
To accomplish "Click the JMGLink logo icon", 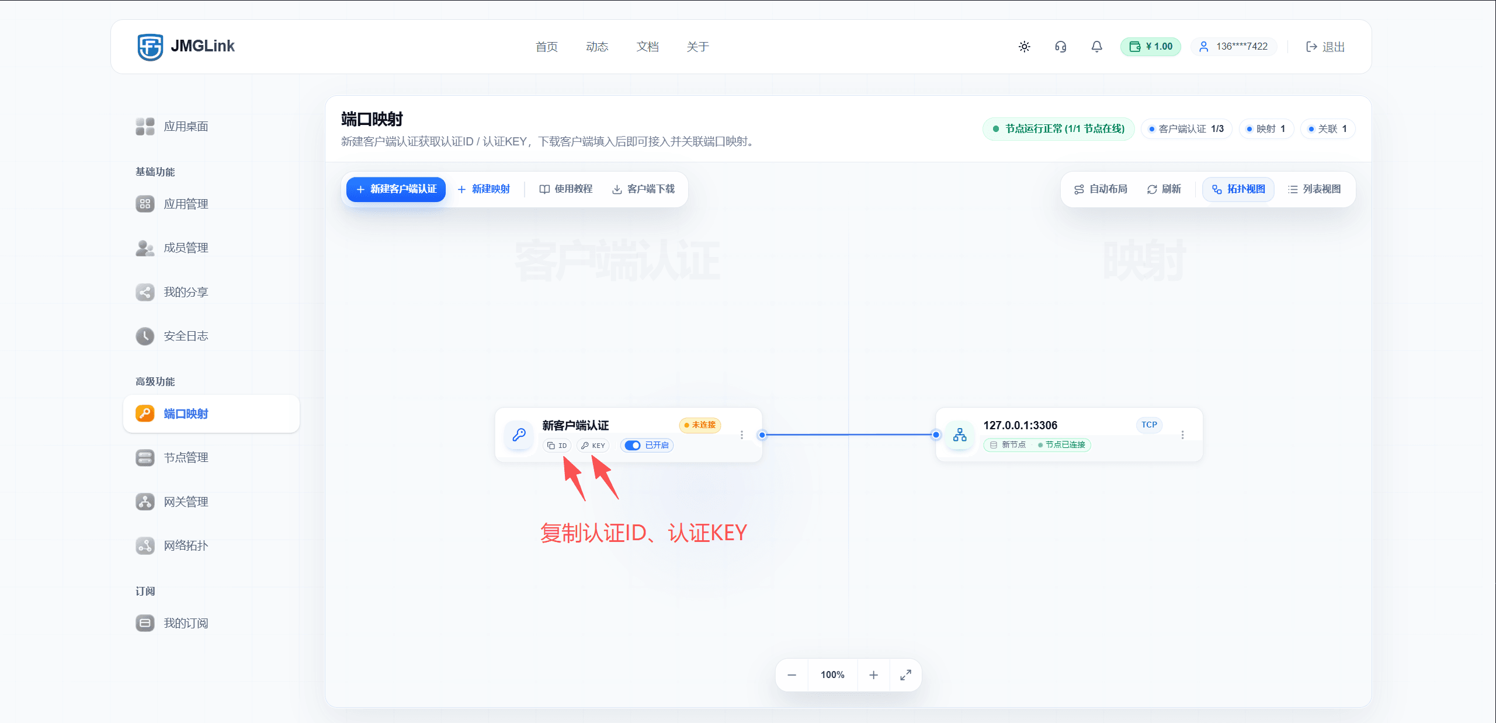I will coord(150,47).
